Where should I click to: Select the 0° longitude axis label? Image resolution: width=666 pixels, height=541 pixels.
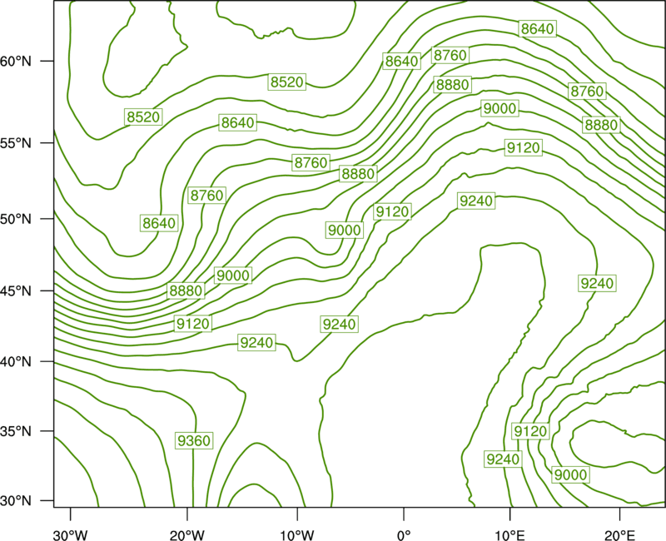coord(404,535)
